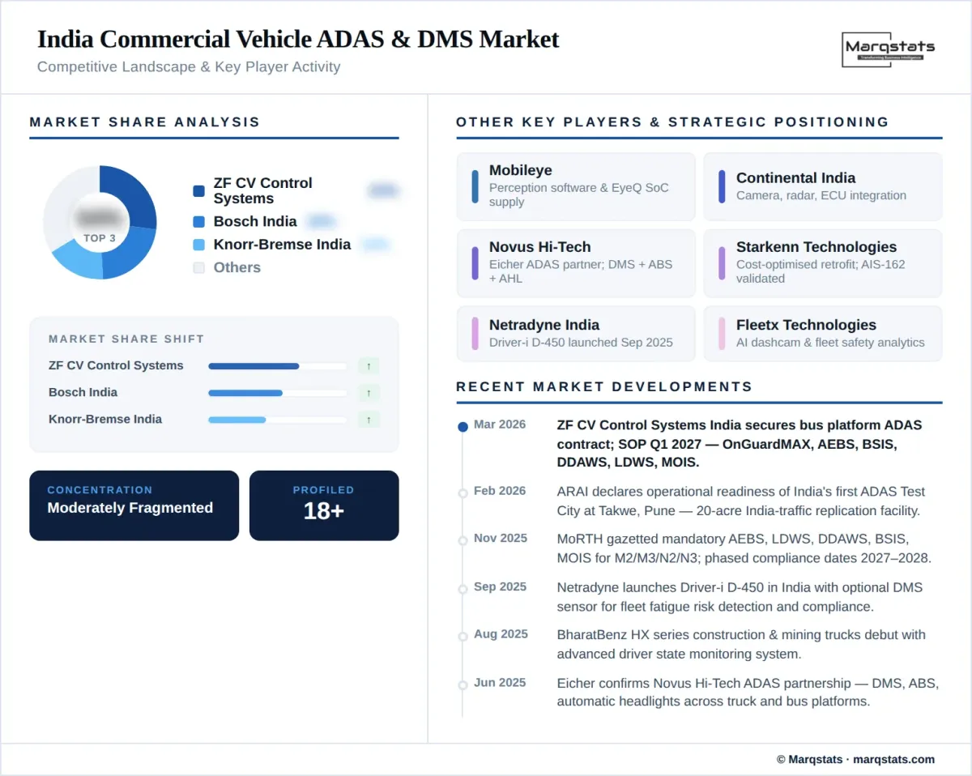The height and width of the screenshot is (776, 972).
Task: Click the MoRTH gazetted mandatory AEBS news entry
Action: tap(744, 548)
